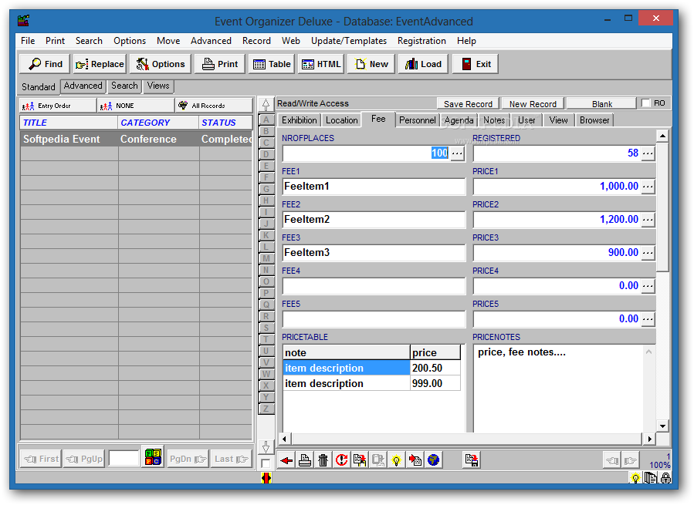Click into the FEE1 input field
The width and height of the screenshot is (694, 505).
(x=374, y=187)
